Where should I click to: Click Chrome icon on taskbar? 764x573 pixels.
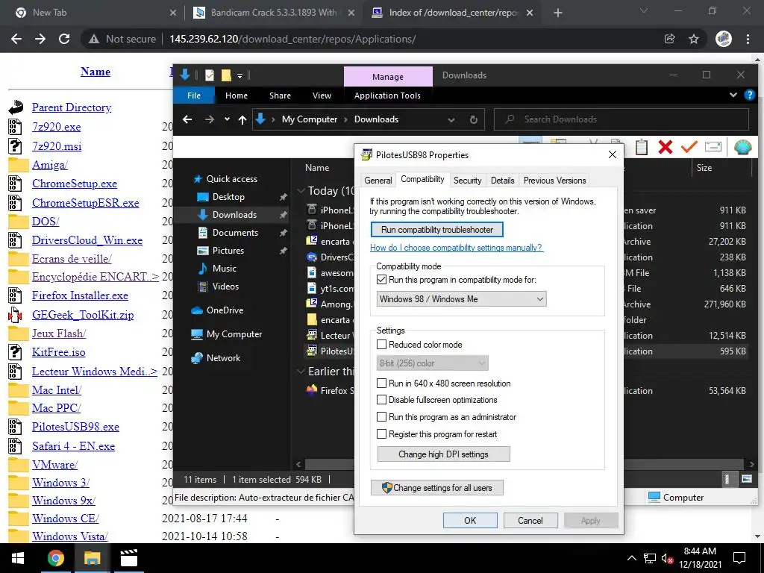[x=55, y=558]
